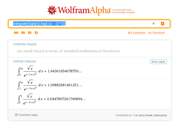Open the extended keyboard icon
The height and width of the screenshot is (123, 187).
(x=16, y=33)
